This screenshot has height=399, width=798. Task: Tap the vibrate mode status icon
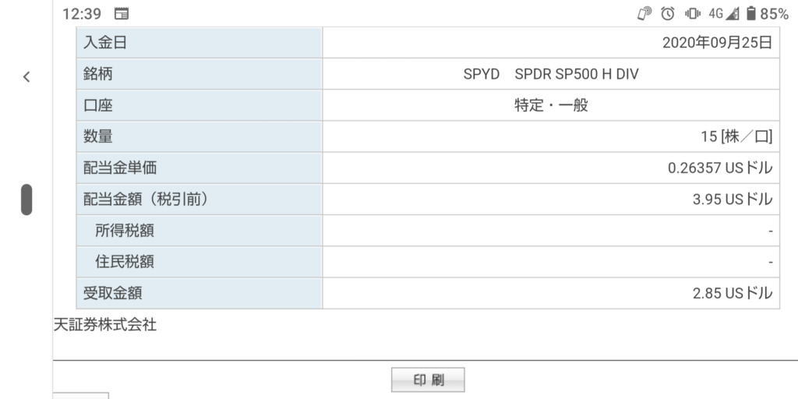click(693, 14)
